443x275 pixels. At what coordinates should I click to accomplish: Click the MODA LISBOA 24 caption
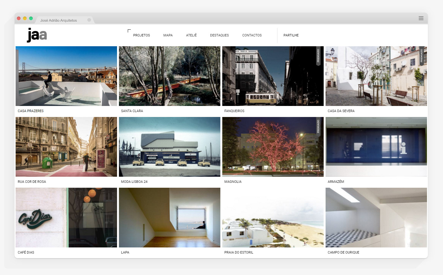(x=134, y=182)
